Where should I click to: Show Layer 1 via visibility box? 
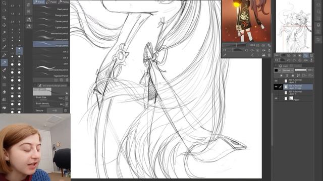coord(276,93)
